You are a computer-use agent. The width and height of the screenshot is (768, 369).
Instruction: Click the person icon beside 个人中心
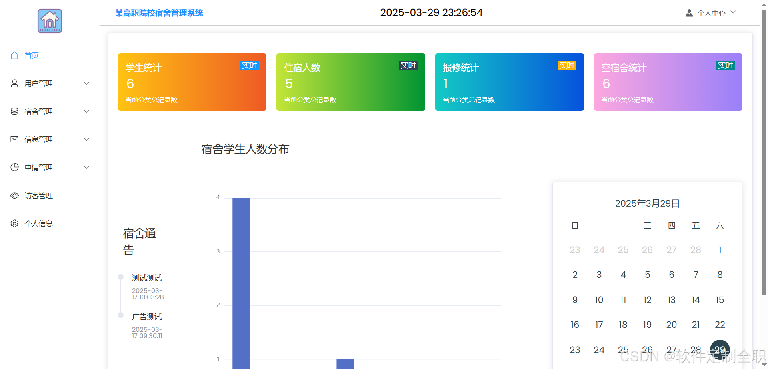[x=689, y=13]
